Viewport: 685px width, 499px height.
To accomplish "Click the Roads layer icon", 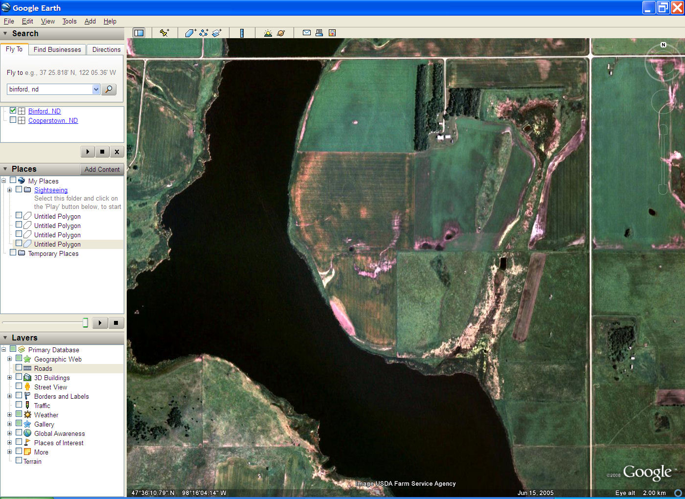I will (27, 368).
